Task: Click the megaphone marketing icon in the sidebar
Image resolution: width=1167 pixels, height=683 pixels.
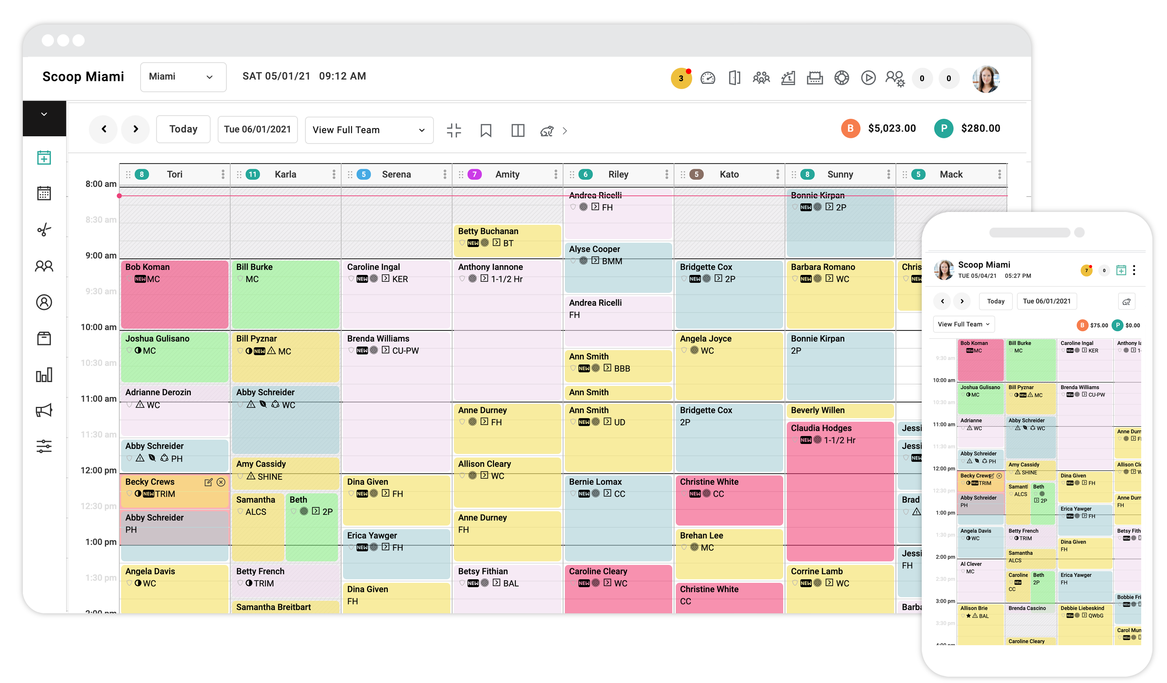Action: point(44,410)
